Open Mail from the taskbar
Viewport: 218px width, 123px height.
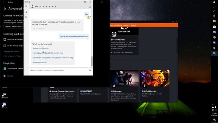point(214,32)
